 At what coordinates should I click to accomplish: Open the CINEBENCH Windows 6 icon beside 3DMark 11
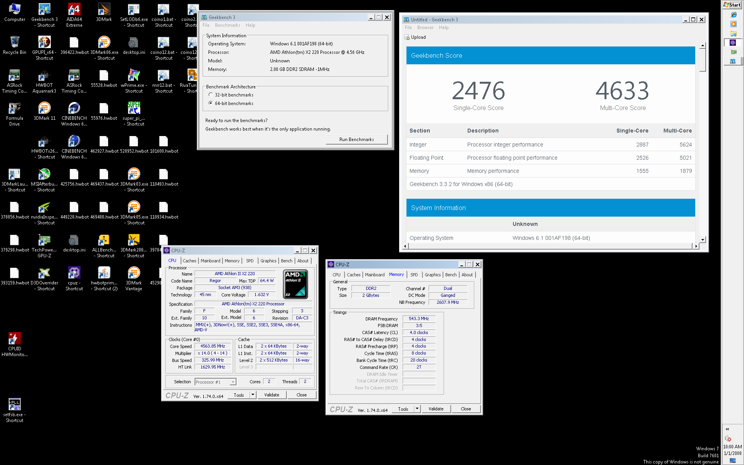pos(74,114)
